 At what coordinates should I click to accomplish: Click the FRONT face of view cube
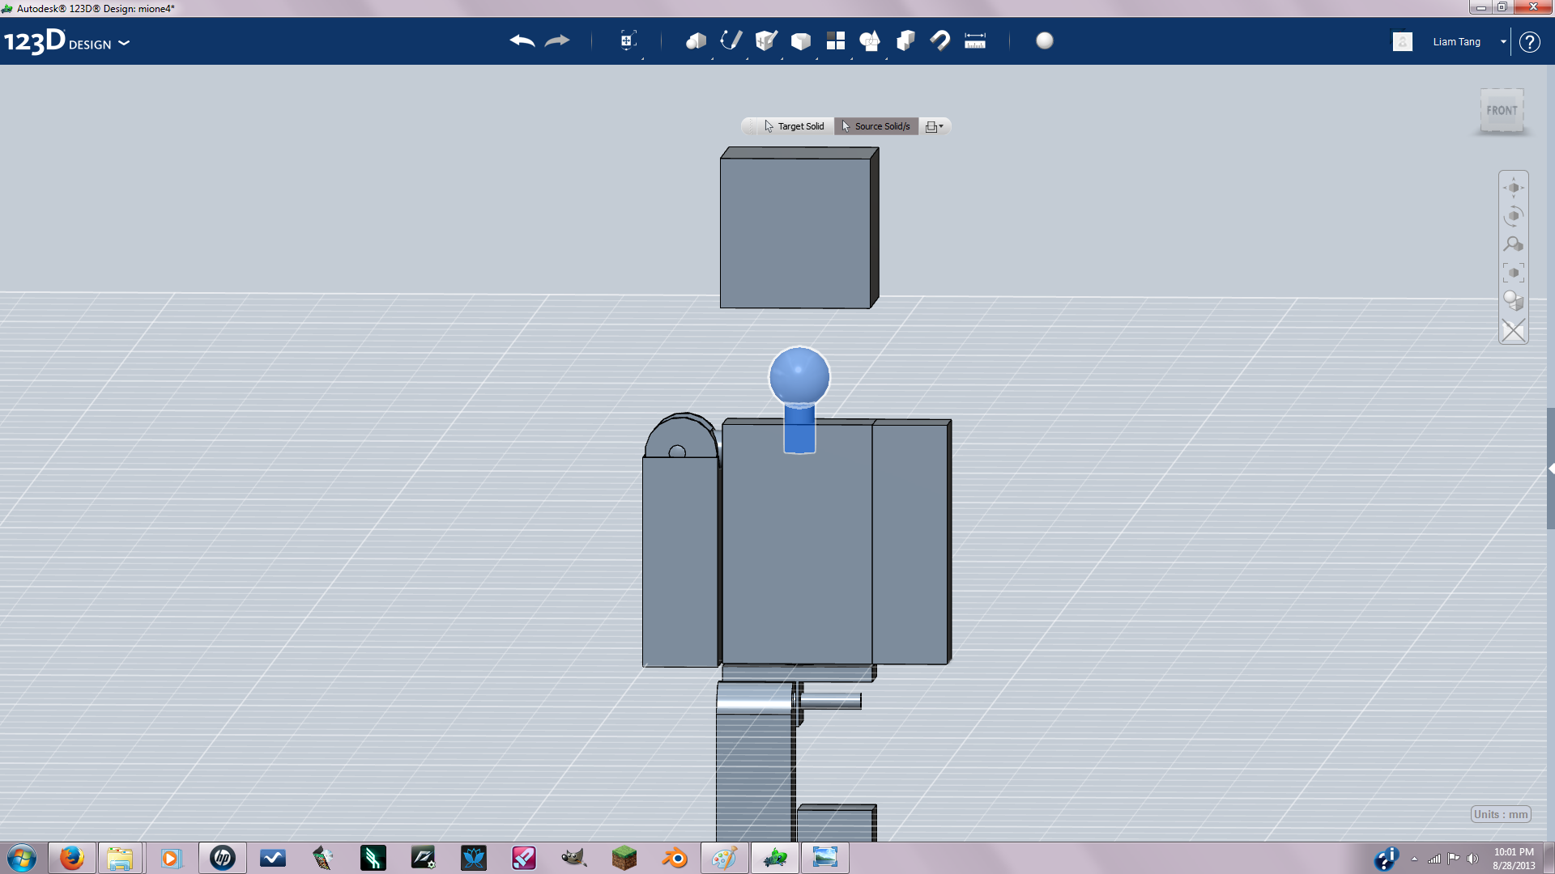[x=1502, y=111]
